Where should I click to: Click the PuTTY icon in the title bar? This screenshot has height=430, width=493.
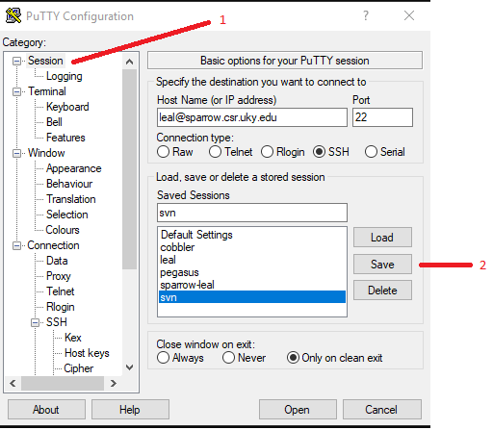[x=13, y=15]
